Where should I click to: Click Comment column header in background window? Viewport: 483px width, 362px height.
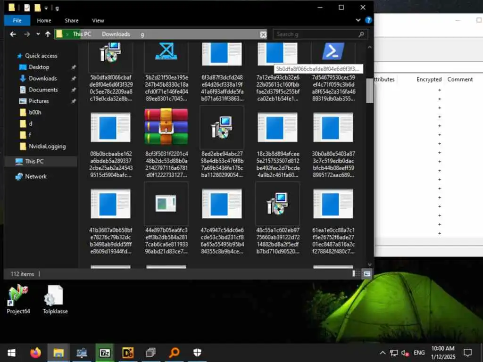(460, 79)
